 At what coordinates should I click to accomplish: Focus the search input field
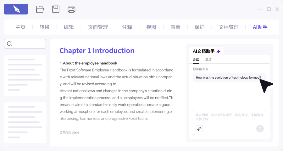(25, 44)
